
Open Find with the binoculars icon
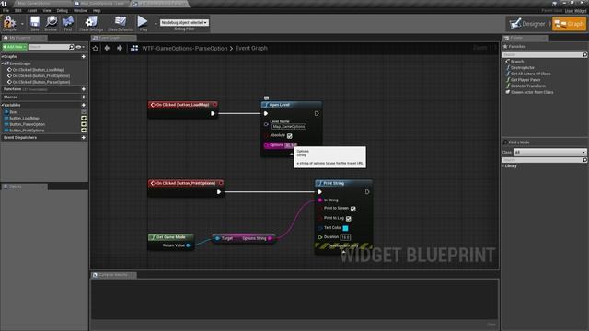[x=67, y=23]
